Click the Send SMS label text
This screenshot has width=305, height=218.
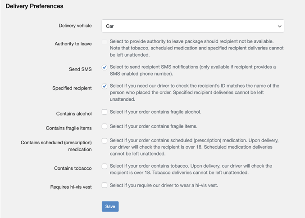point(80,69)
